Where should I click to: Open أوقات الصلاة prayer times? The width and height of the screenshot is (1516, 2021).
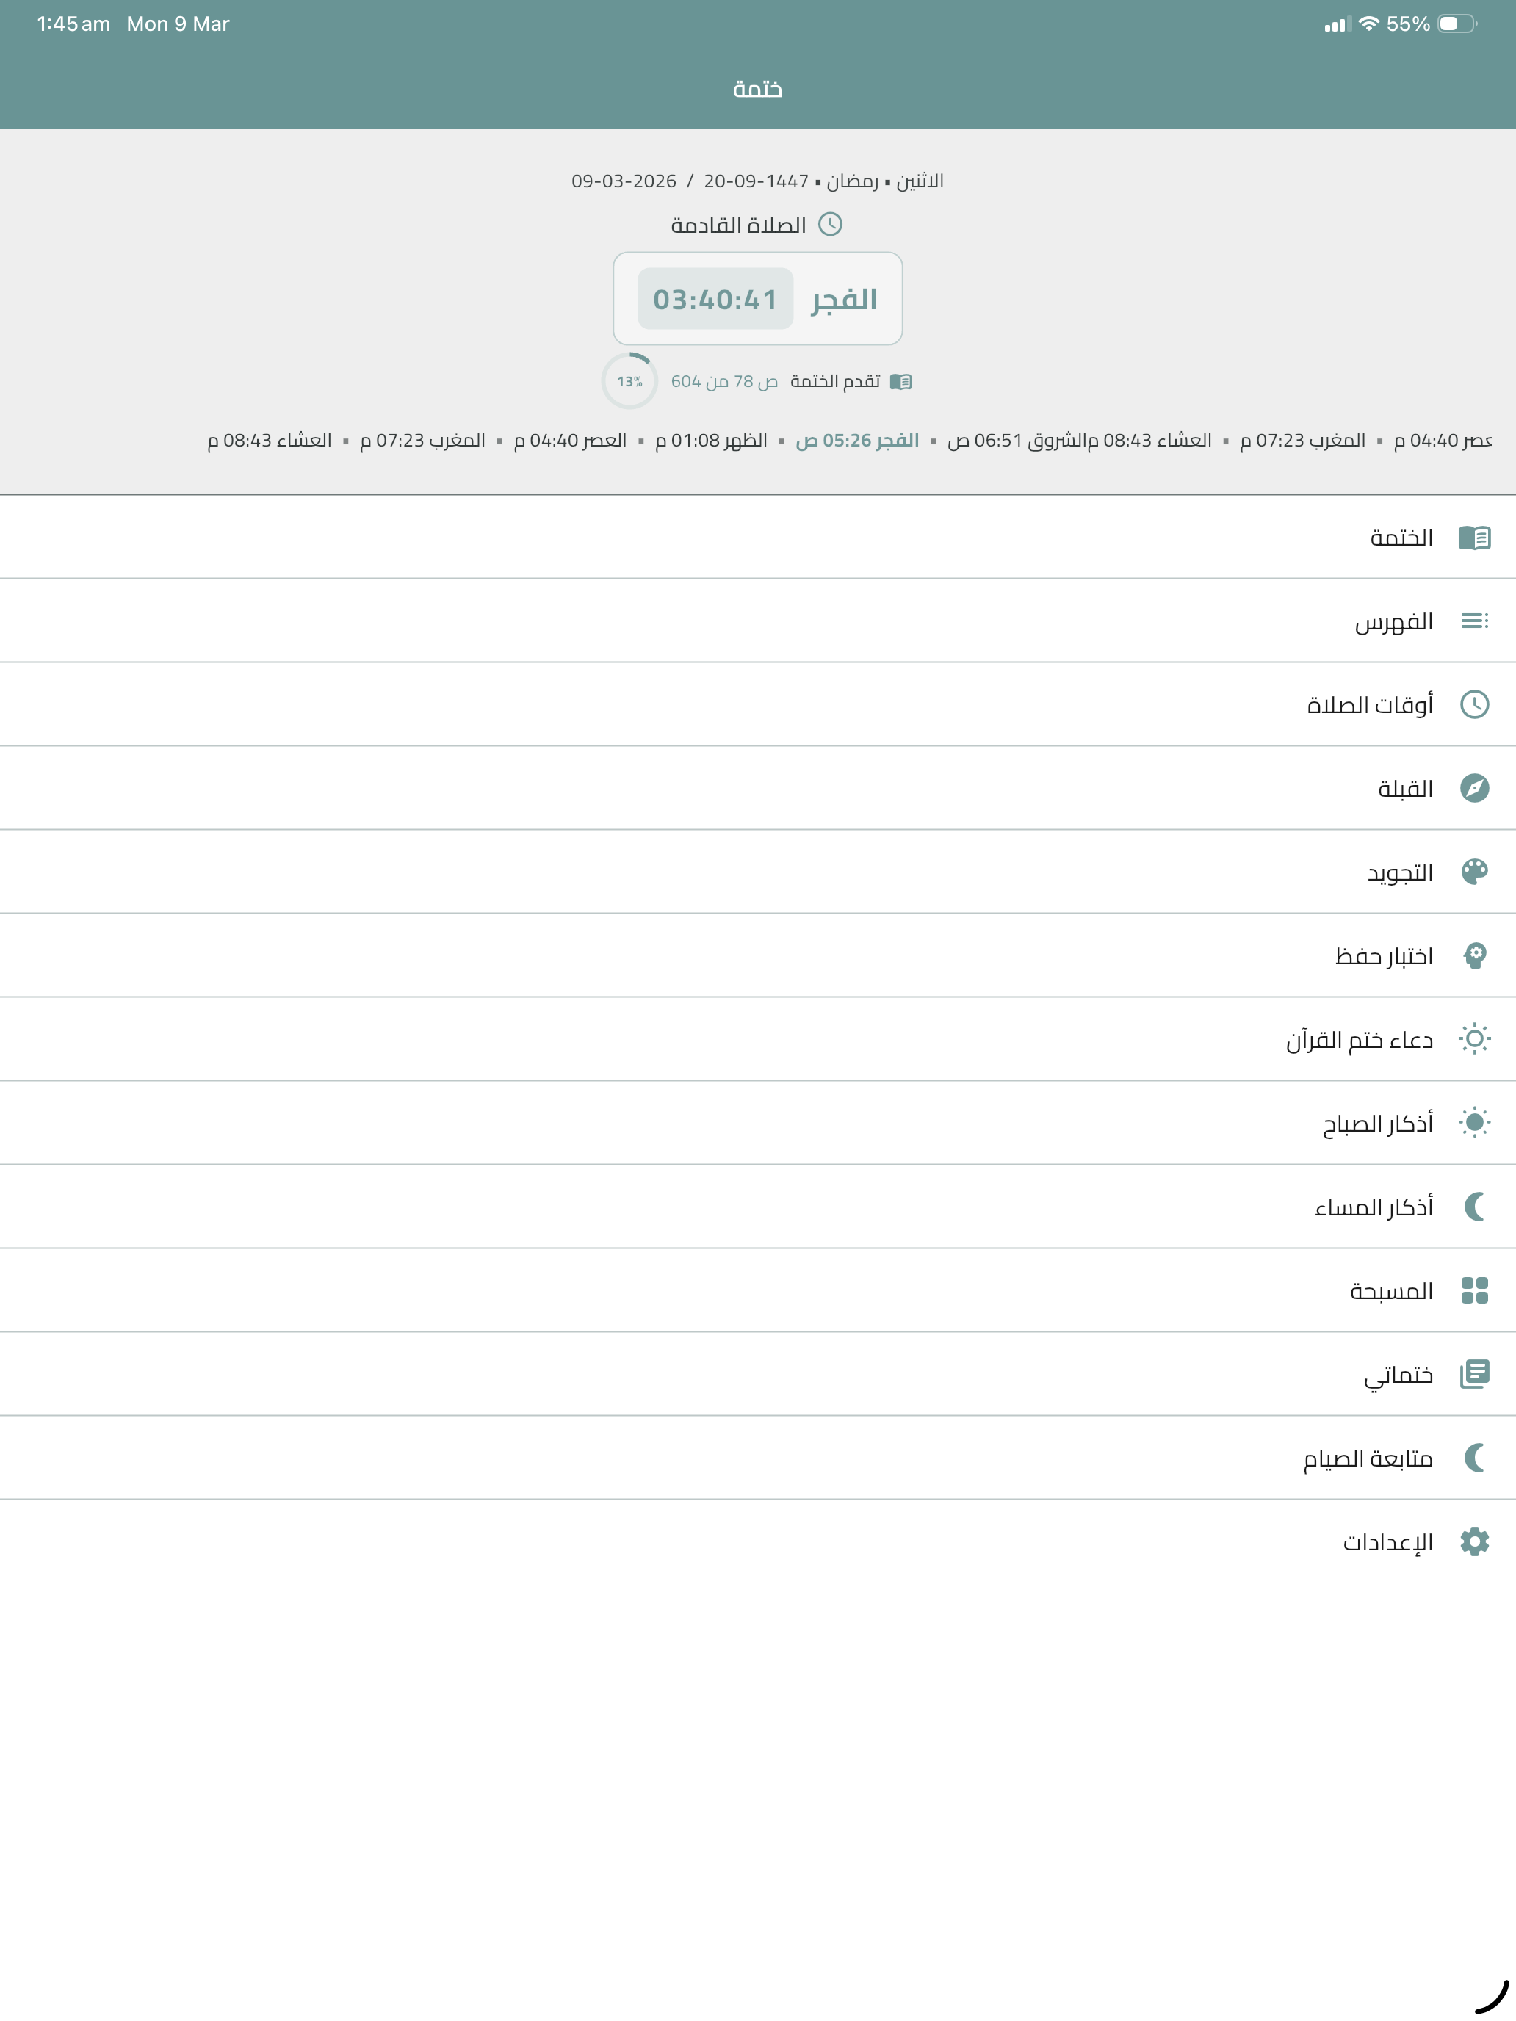tap(757, 704)
